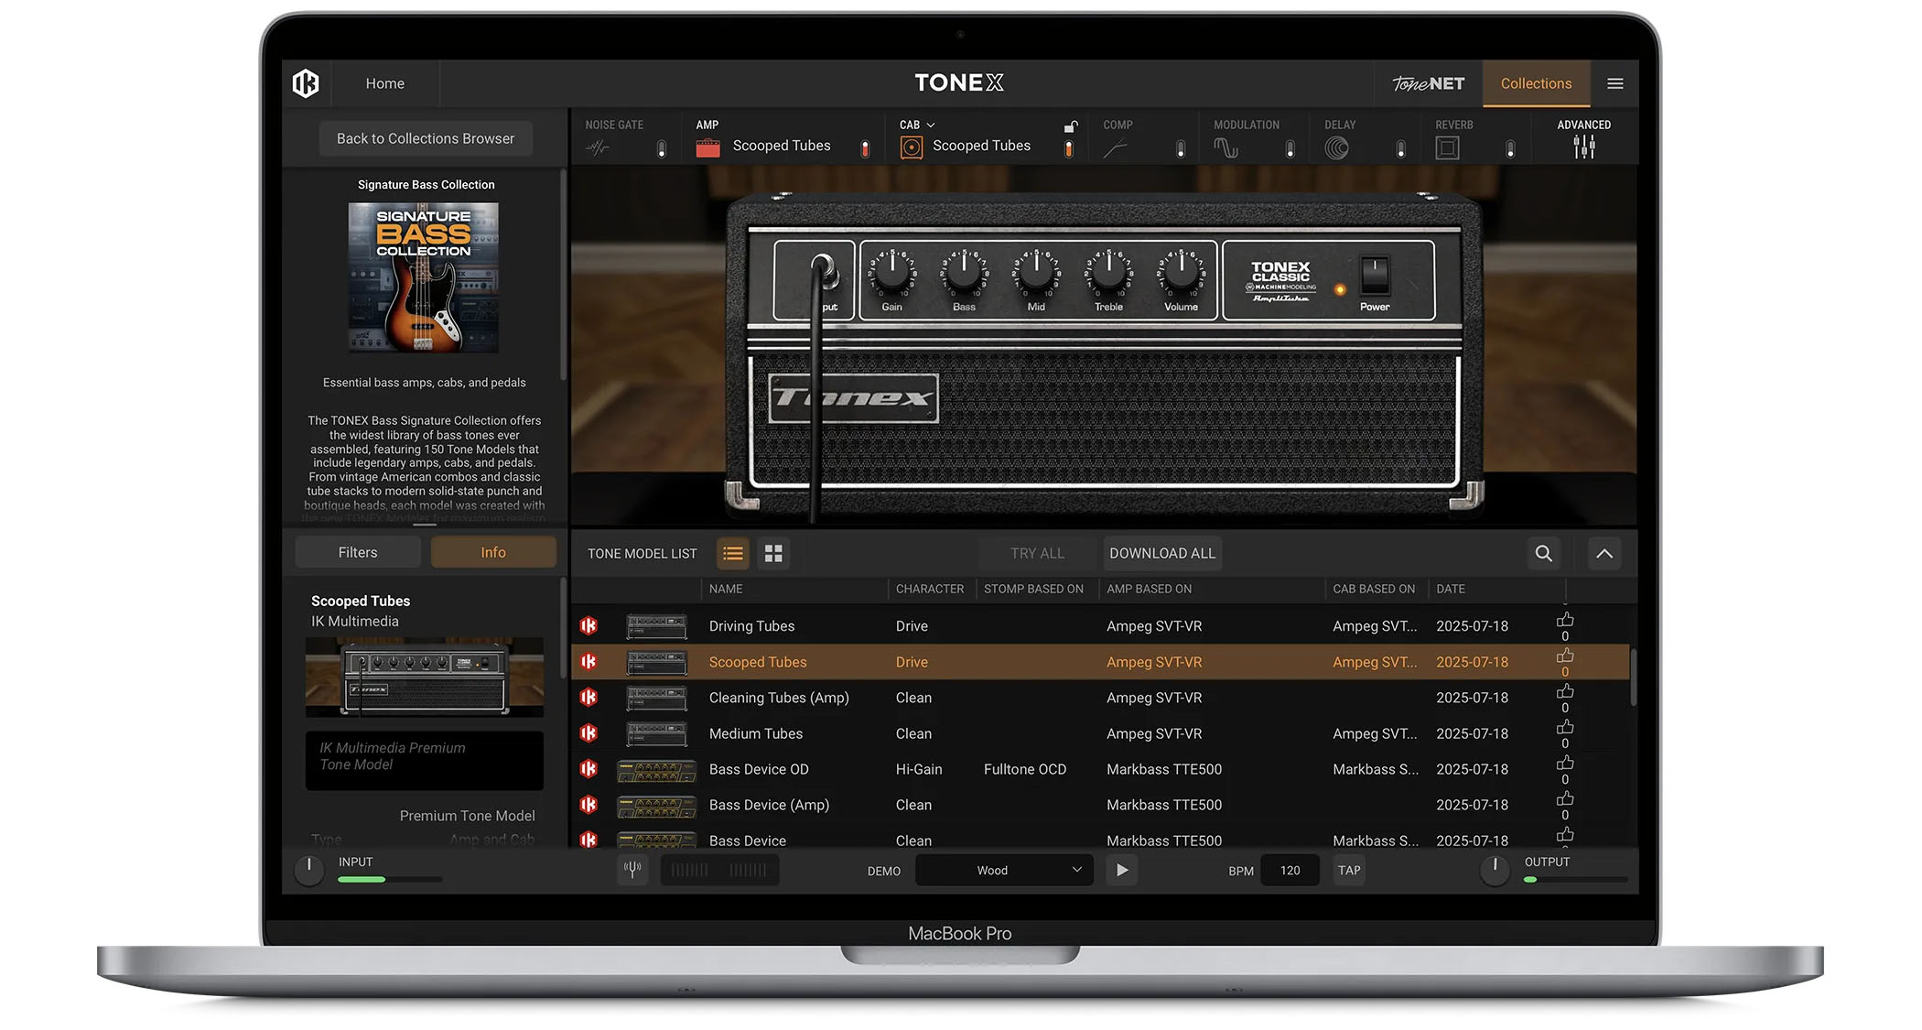Toggle the Cab on/off switch
The width and height of the screenshot is (1922, 1030).
pos(1069,148)
